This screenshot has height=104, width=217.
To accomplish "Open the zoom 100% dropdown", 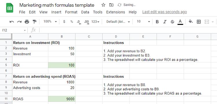I will (50, 22).
